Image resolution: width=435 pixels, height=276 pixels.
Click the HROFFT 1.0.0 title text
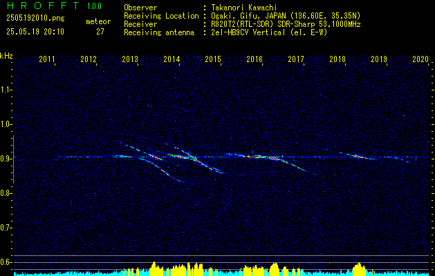click(54, 6)
